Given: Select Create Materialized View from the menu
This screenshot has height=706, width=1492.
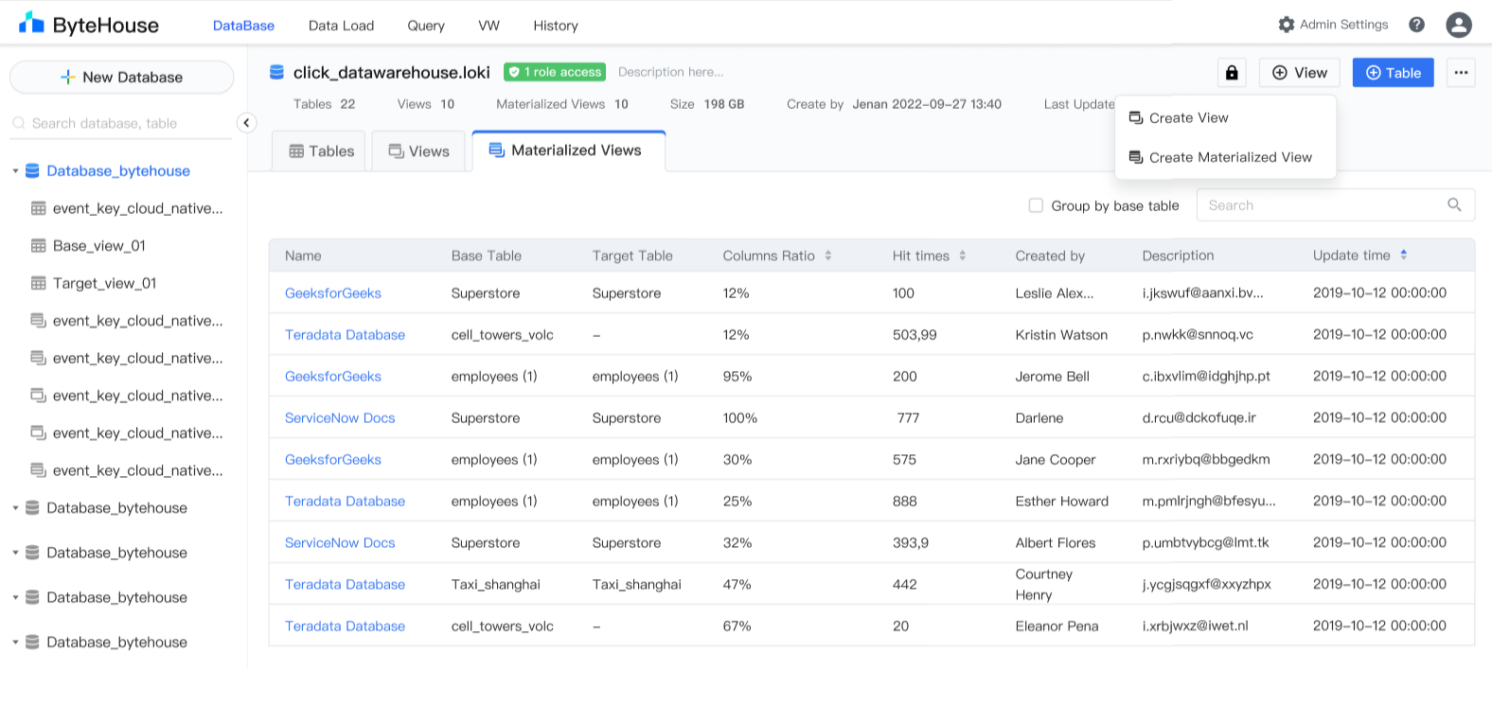Looking at the screenshot, I should coord(1230,157).
